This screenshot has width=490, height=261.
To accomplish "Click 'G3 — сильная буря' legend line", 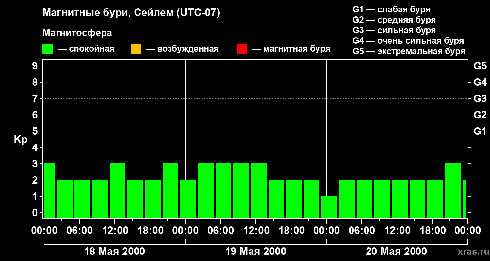I will 394,30.
